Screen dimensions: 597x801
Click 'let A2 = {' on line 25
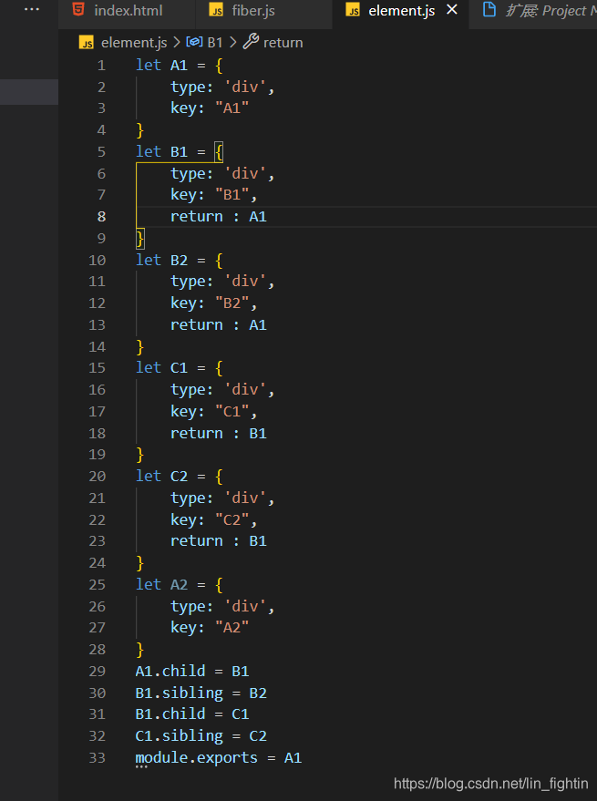(x=180, y=584)
